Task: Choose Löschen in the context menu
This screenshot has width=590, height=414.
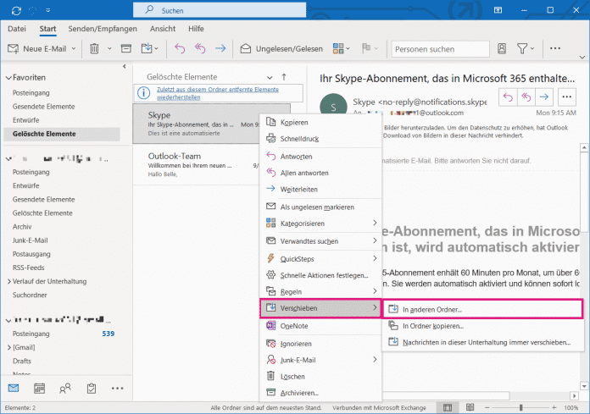Action: click(x=320, y=377)
